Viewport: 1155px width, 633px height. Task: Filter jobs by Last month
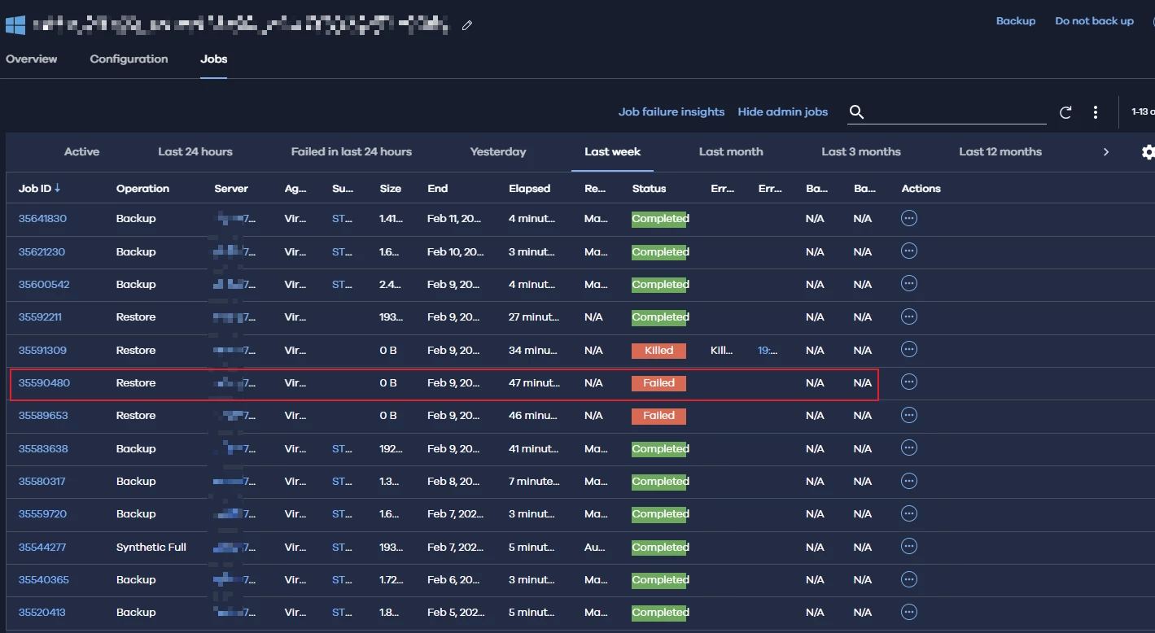pyautogui.click(x=731, y=151)
